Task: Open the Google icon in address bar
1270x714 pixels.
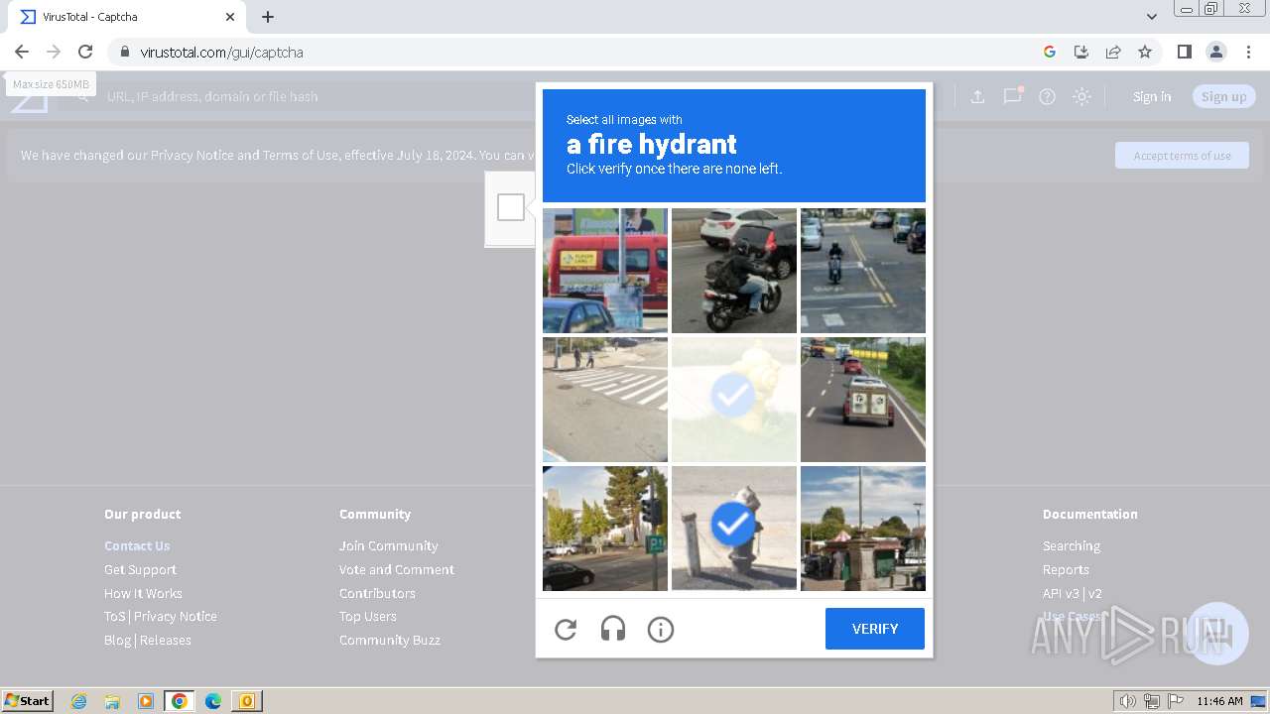Action: (x=1050, y=52)
